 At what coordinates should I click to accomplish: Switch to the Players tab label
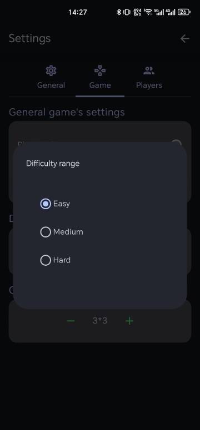point(149,85)
